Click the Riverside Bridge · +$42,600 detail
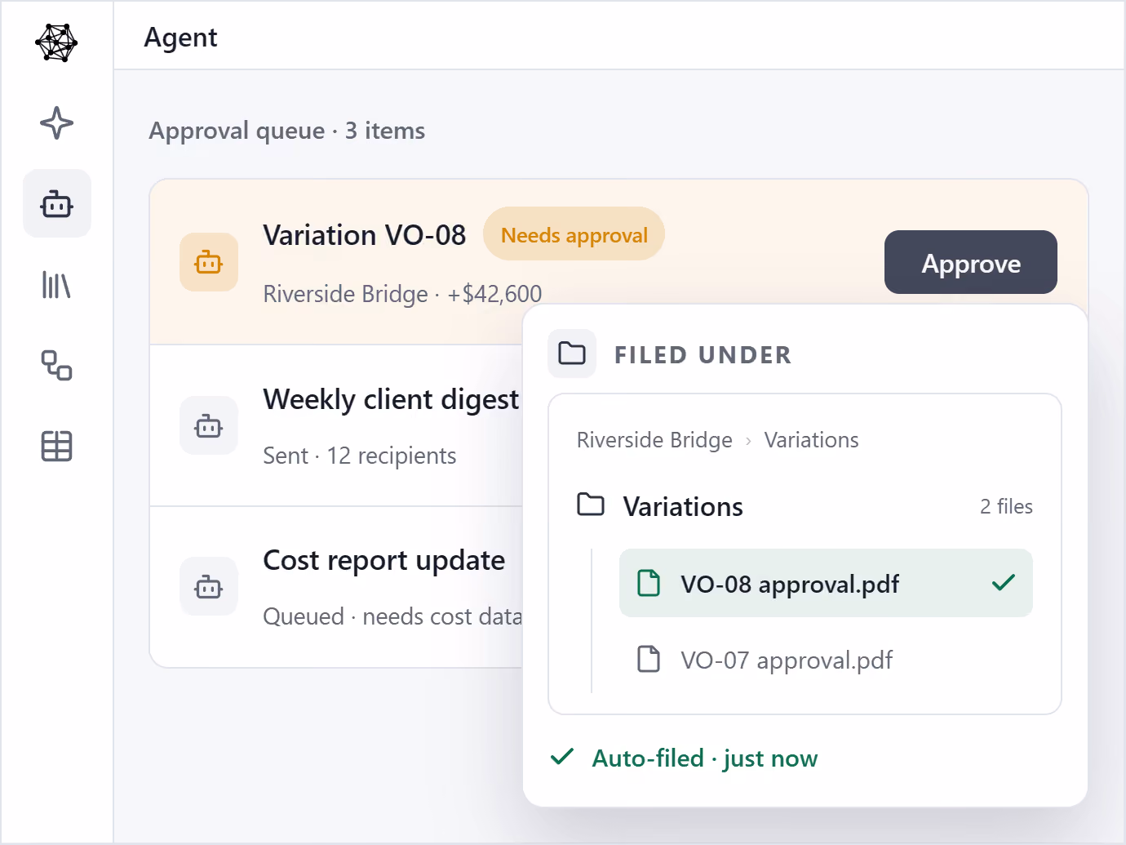1126x845 pixels. click(402, 294)
